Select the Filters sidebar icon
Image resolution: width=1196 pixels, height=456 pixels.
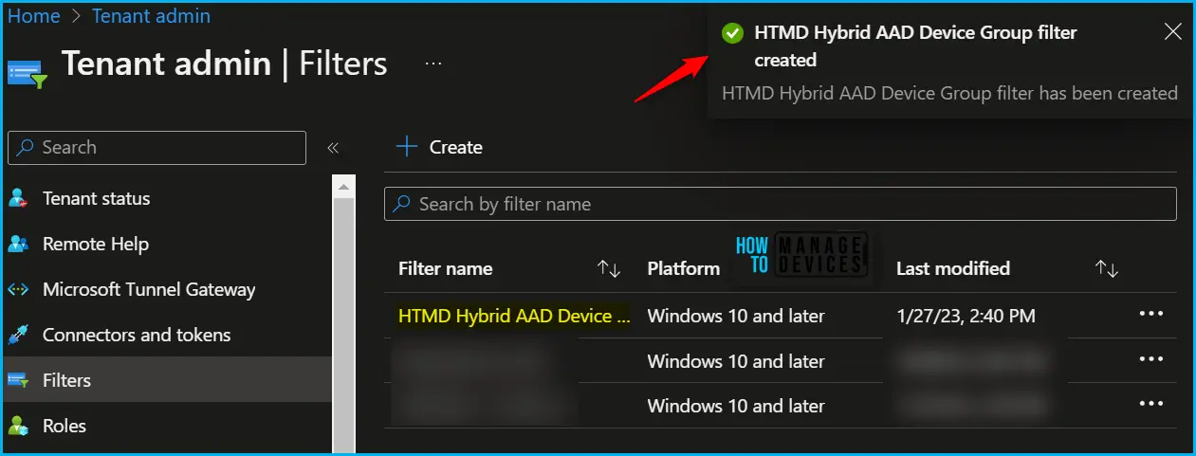(x=18, y=381)
